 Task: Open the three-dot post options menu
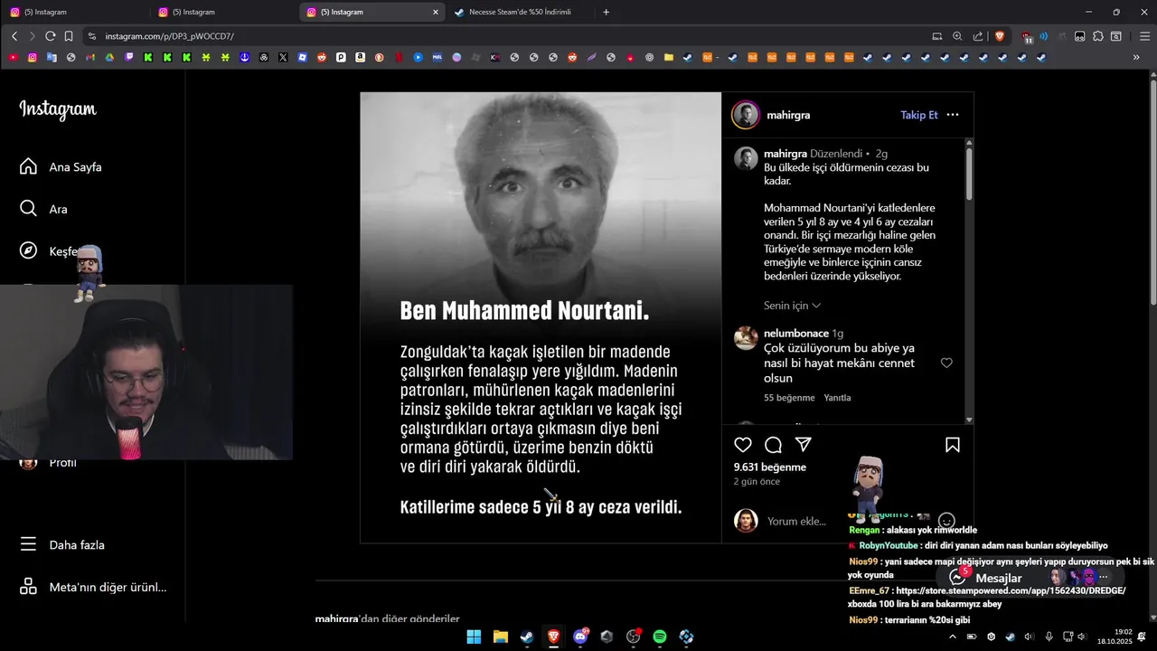pyautogui.click(x=953, y=115)
